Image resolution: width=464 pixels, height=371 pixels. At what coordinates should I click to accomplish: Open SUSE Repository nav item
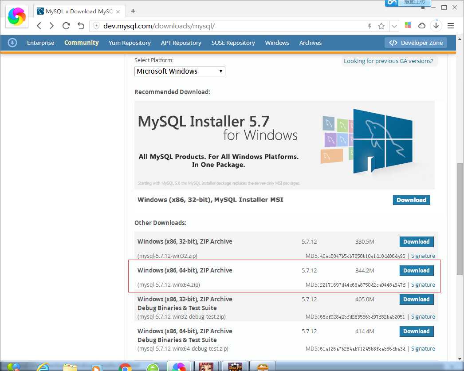233,43
